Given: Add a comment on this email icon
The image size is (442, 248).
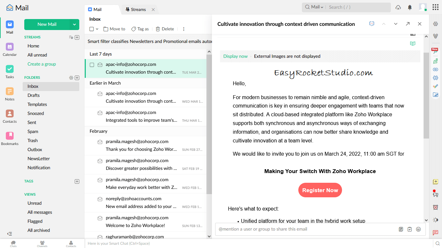Looking at the screenshot, I should pos(372,24).
